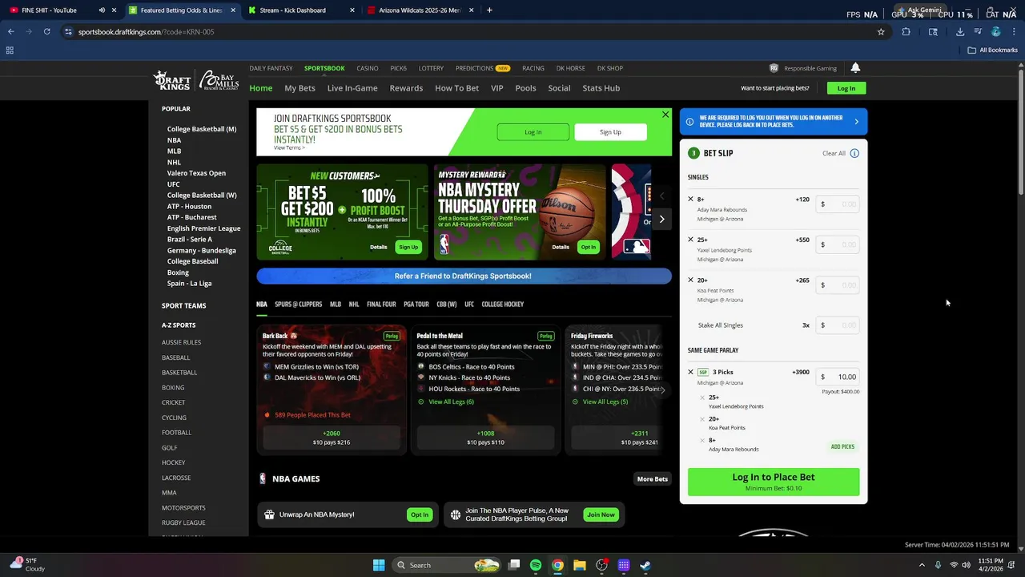Open a new browser tab
The image size is (1025, 577).
[x=489, y=10]
